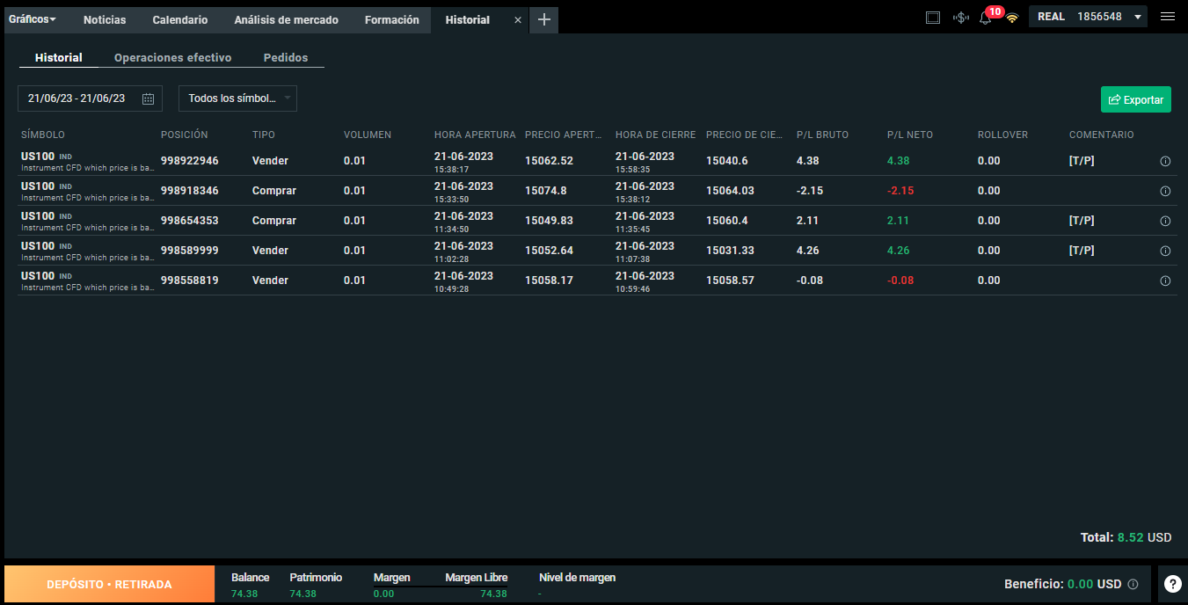The image size is (1188, 605).
Task: Click the Depósito • Retirada button
Action: (109, 584)
